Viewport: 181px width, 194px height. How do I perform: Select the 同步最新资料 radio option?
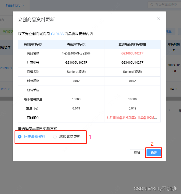32,137
